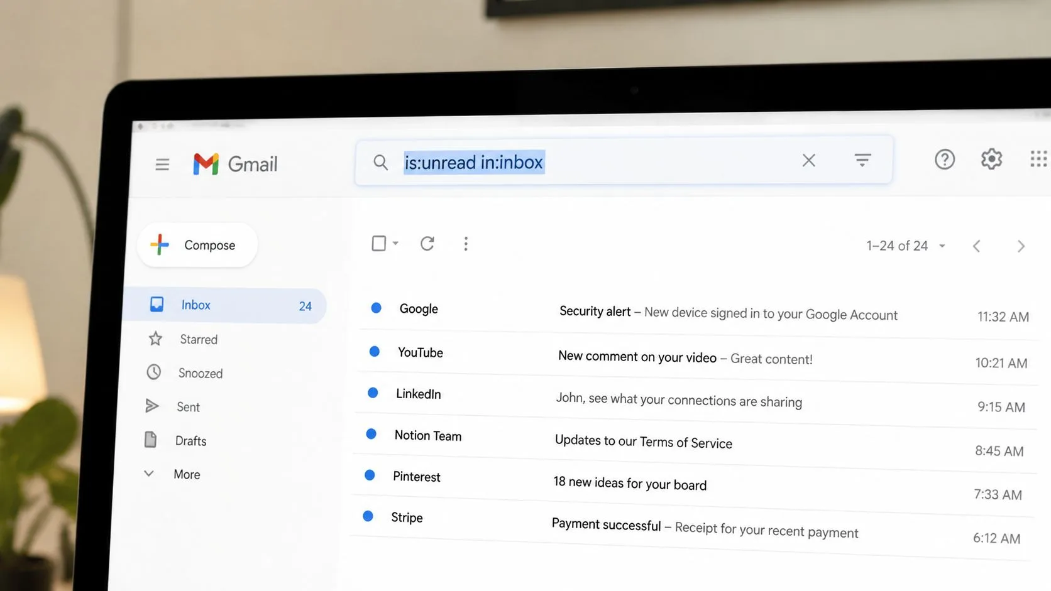Click the Sent paper-plane icon

point(151,406)
